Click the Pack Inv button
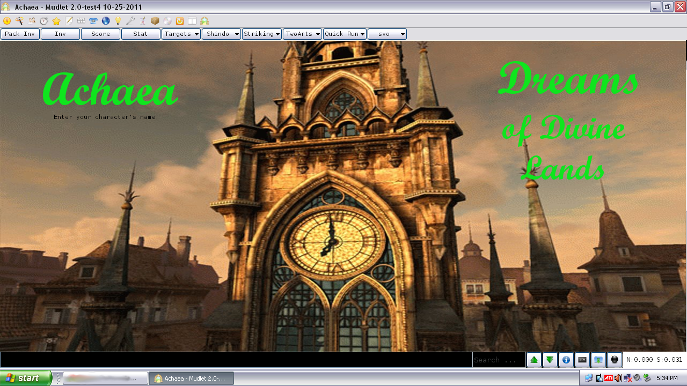 coord(20,34)
